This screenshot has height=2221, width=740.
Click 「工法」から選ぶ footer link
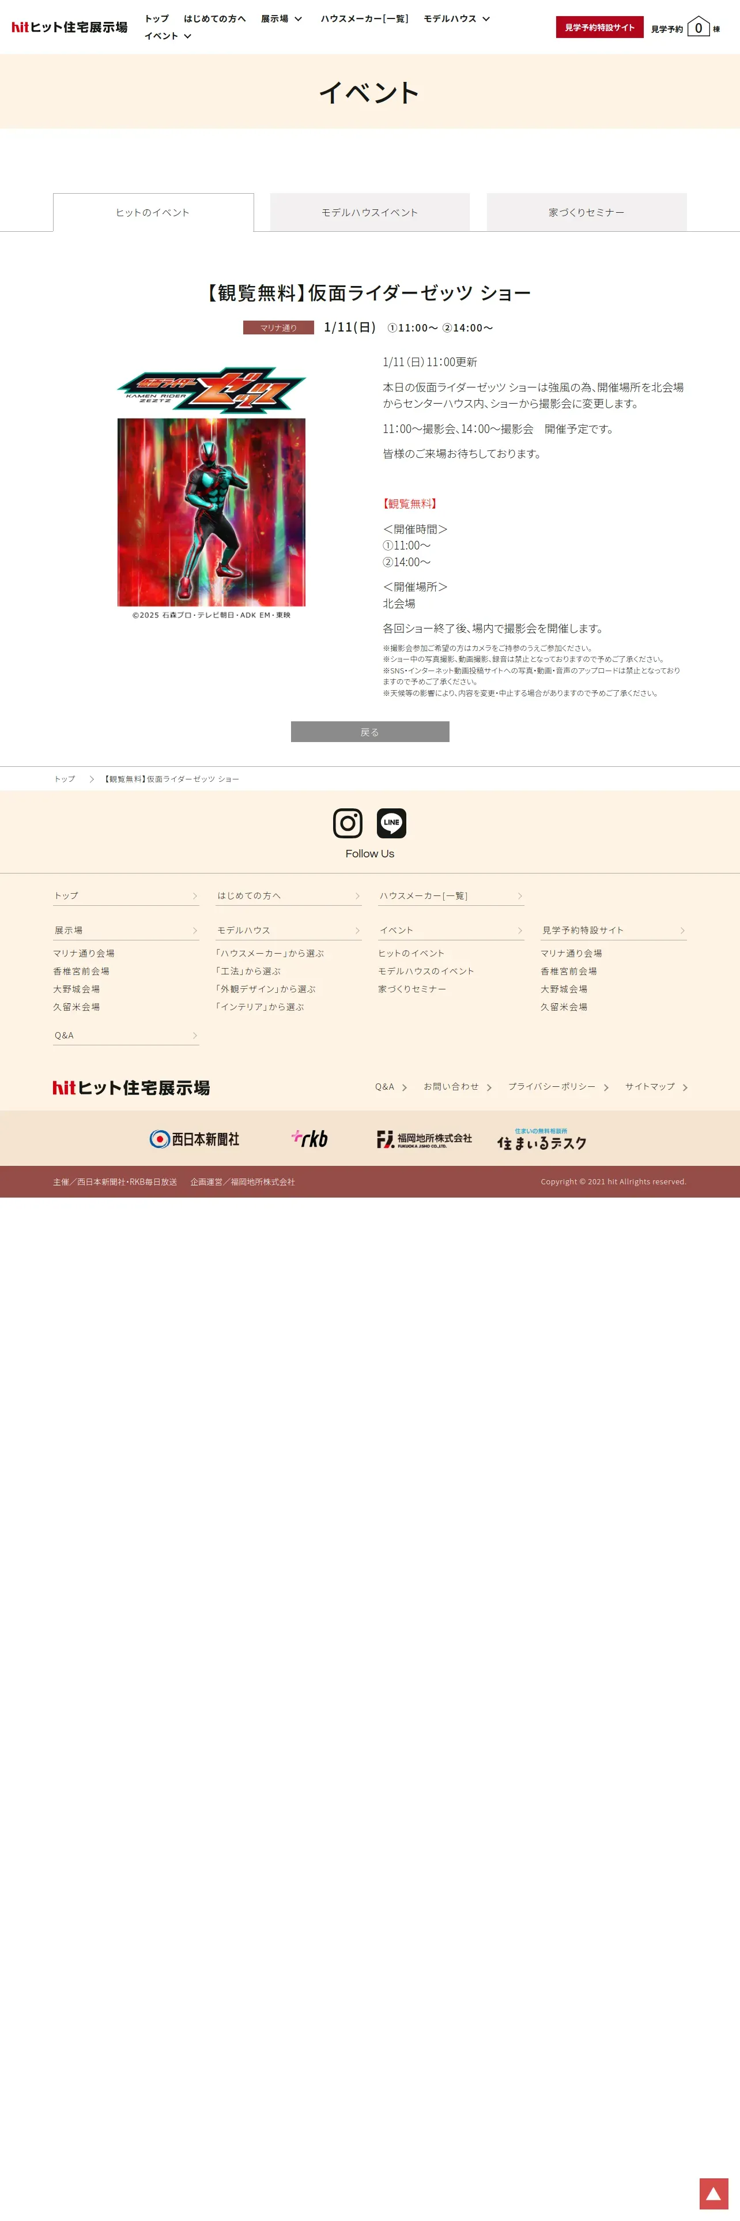pos(248,972)
